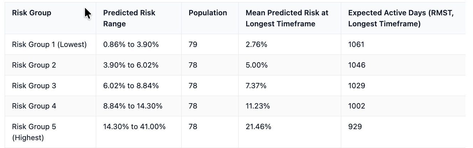Click the 21.46% mean risk cell
Screen dimensions: 473x148
pyautogui.click(x=258, y=127)
